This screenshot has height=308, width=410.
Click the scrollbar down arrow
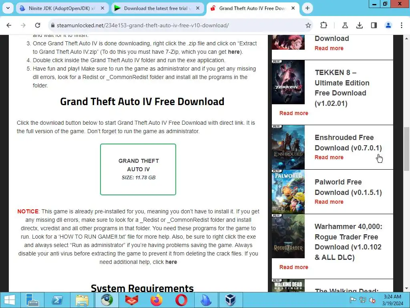(406, 289)
